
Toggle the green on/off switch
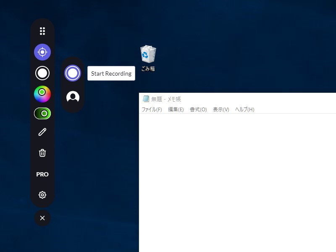[42, 113]
